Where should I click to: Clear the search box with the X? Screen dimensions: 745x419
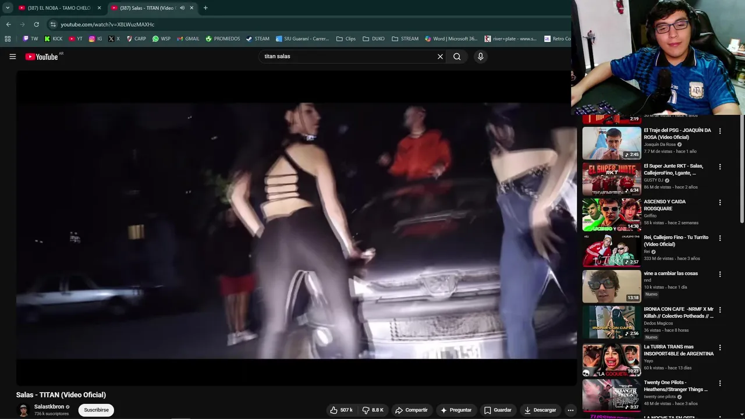pos(440,56)
